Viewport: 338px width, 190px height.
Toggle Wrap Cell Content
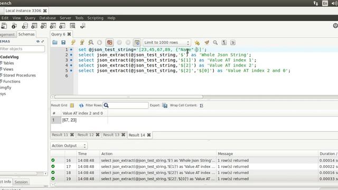[202, 106]
